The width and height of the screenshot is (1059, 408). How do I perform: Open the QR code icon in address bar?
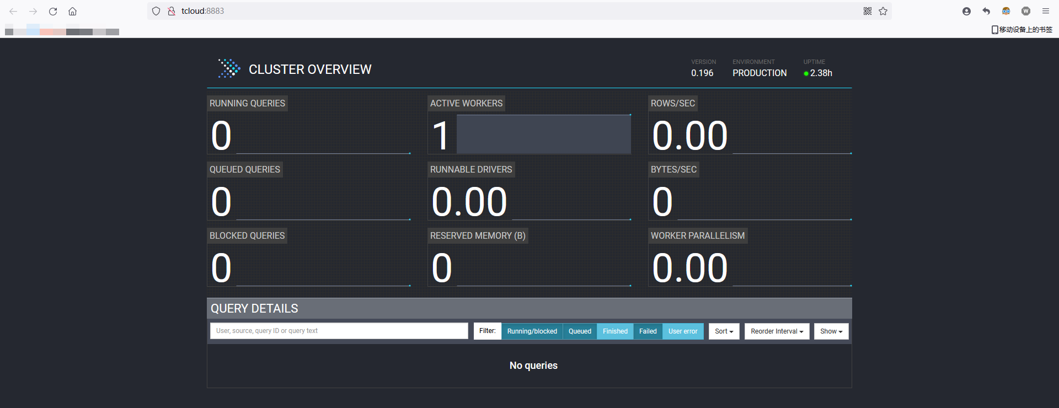pyautogui.click(x=868, y=11)
